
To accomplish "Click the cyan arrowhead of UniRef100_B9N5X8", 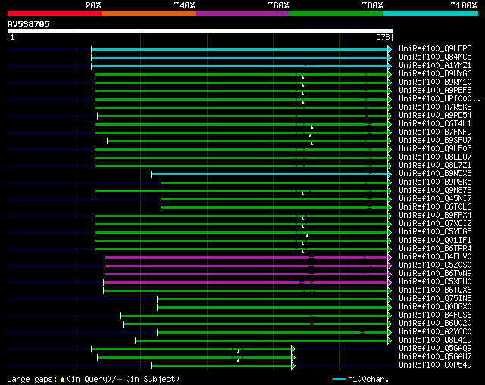I will tap(390, 175).
